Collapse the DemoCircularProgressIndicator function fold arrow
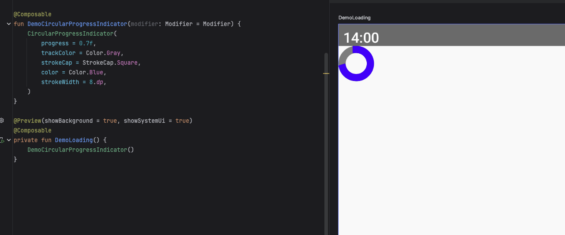The height and width of the screenshot is (235, 565). [x=9, y=24]
